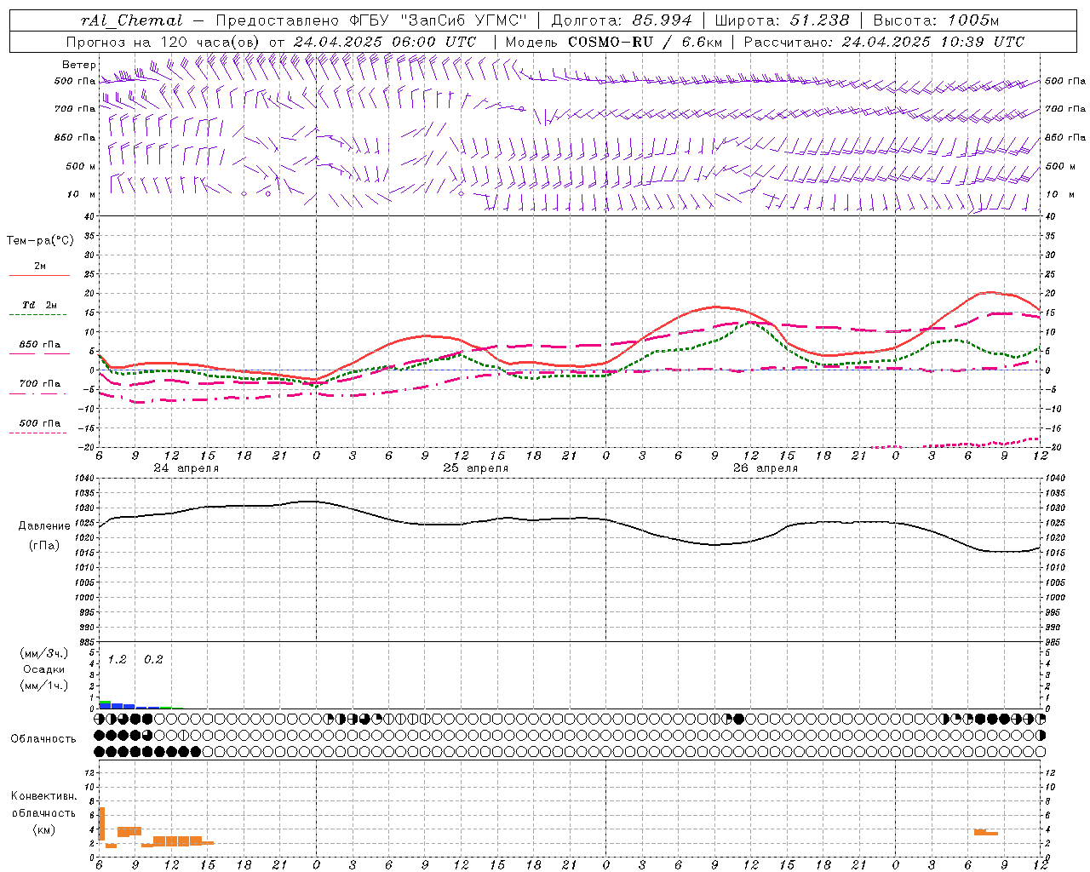The width and height of the screenshot is (1090, 872).
Task: Click the 25 апреля date label
Action: (475, 468)
